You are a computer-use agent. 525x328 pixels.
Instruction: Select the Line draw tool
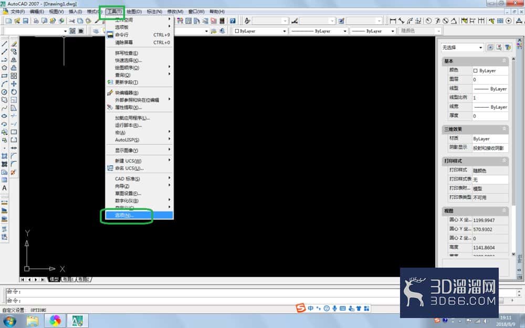point(4,44)
